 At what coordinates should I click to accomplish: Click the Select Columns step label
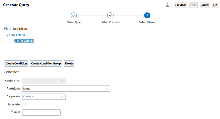pyautogui.click(x=110, y=22)
